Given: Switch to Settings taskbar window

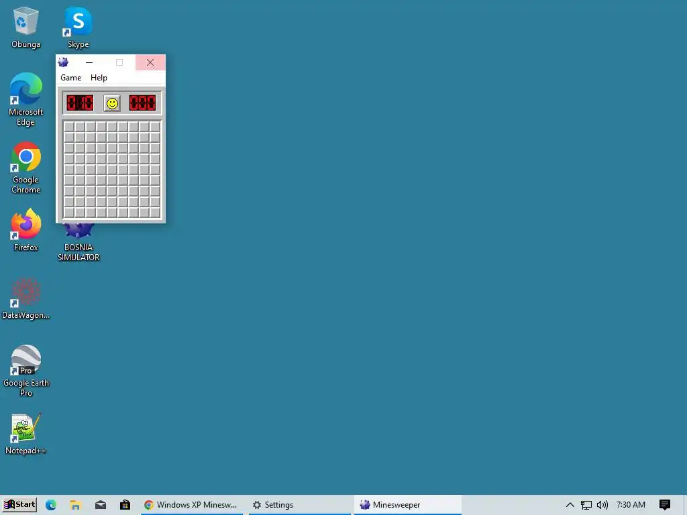Looking at the screenshot, I should 300,505.
